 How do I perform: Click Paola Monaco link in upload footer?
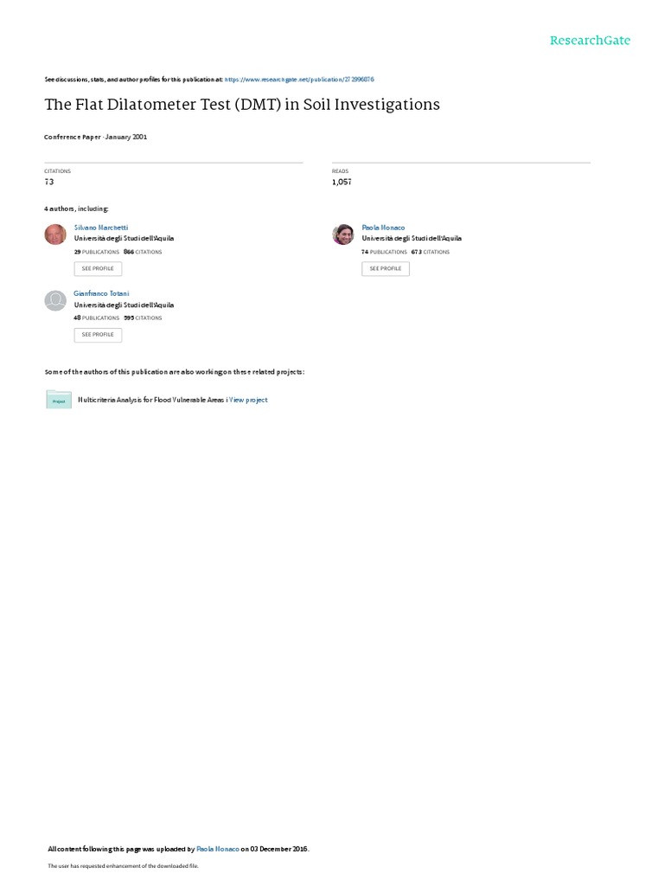(218, 849)
